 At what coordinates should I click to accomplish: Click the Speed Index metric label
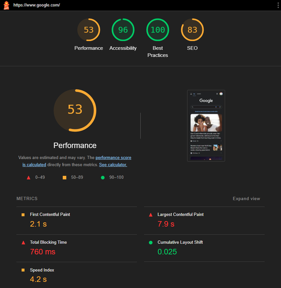42,270
